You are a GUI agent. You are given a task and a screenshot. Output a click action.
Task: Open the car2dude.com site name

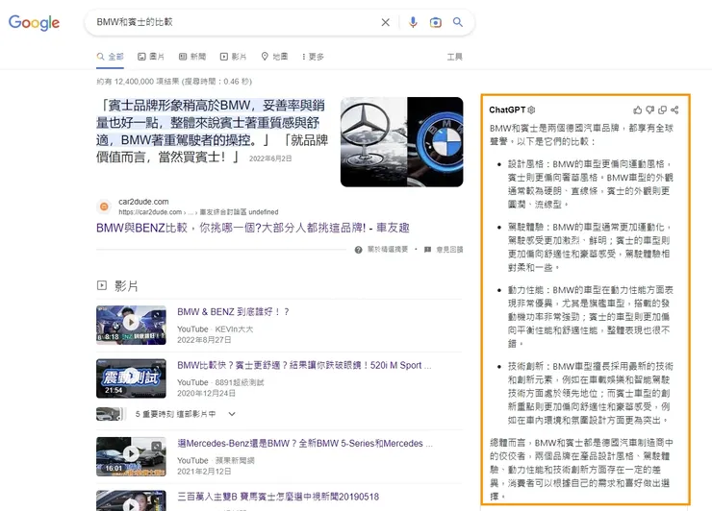[143, 202]
